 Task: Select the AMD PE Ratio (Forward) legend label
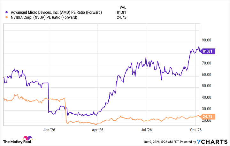(x=56, y=12)
